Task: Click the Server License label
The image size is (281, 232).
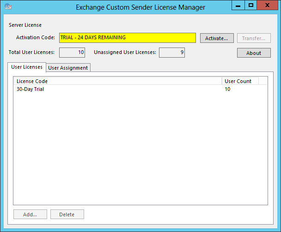Action: tap(25, 25)
